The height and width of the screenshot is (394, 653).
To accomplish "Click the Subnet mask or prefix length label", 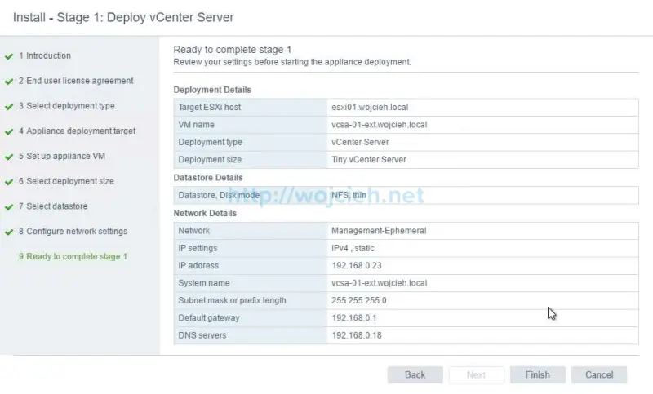I will [x=232, y=301].
